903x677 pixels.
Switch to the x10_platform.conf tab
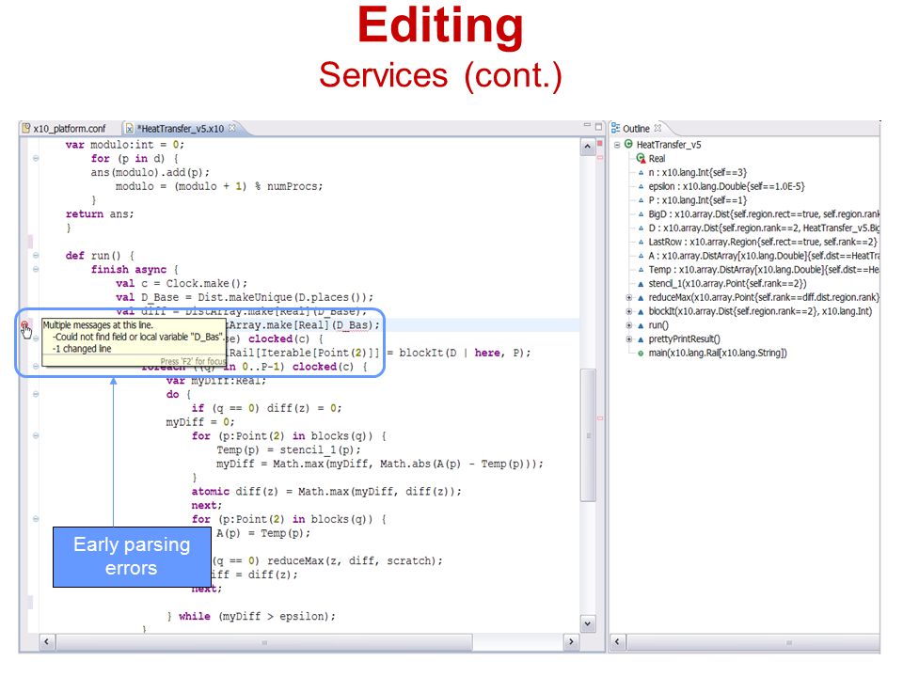pyautogui.click(x=65, y=129)
